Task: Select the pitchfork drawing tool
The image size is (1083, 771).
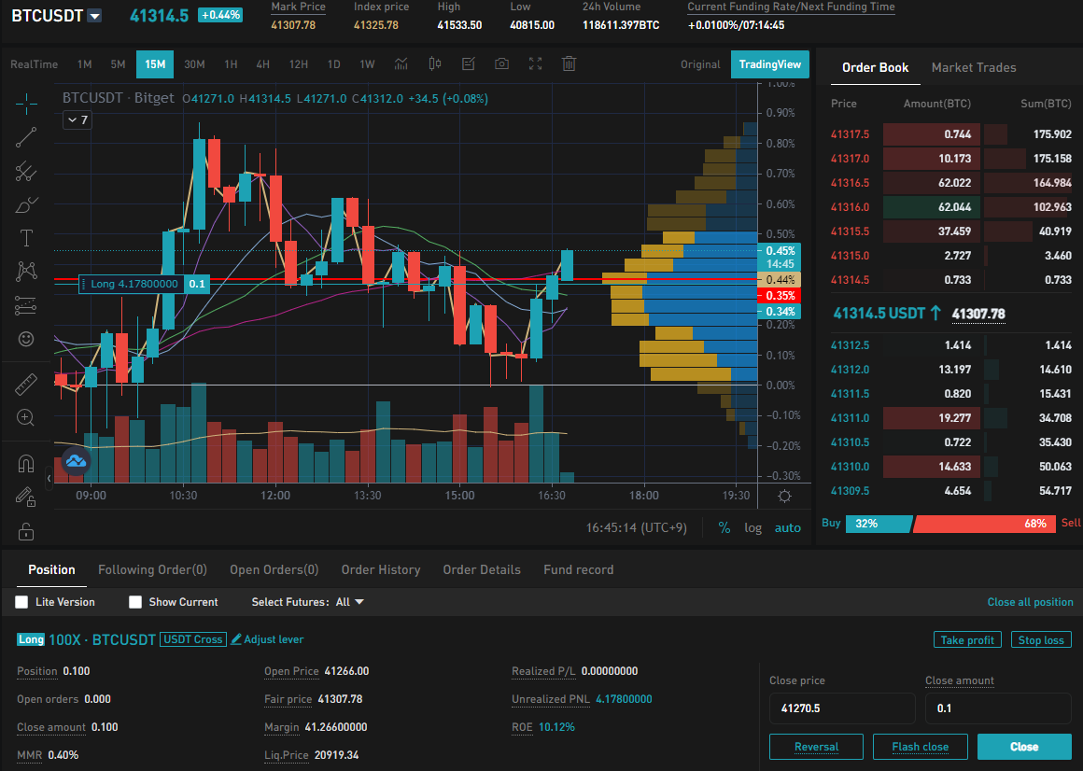Action: [x=26, y=171]
